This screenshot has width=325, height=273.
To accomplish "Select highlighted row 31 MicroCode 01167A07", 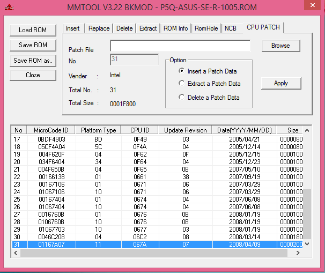I will (157, 245).
